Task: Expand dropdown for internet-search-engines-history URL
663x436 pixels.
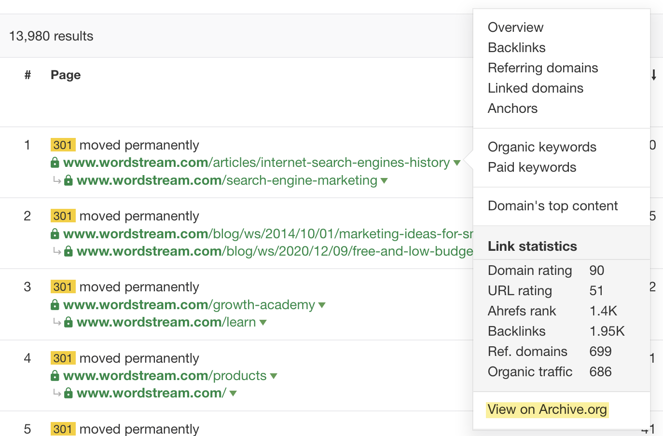Action: pos(457,163)
